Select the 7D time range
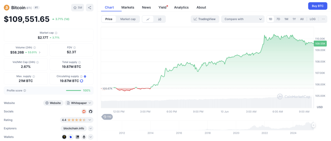The width and height of the screenshot is (331, 141). 278,19
